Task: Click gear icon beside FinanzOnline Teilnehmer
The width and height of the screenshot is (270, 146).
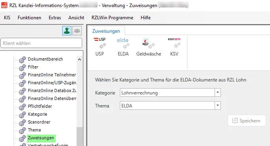Action: click(22, 76)
